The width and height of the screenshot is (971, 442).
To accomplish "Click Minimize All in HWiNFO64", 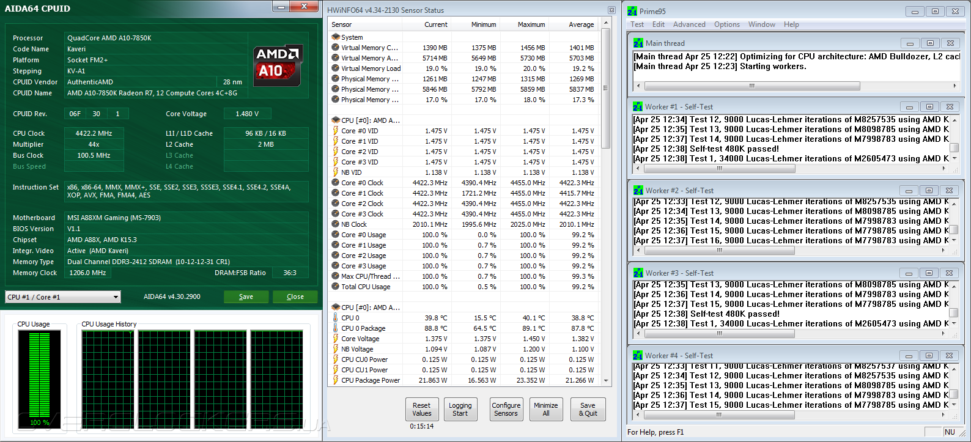I will [546, 410].
